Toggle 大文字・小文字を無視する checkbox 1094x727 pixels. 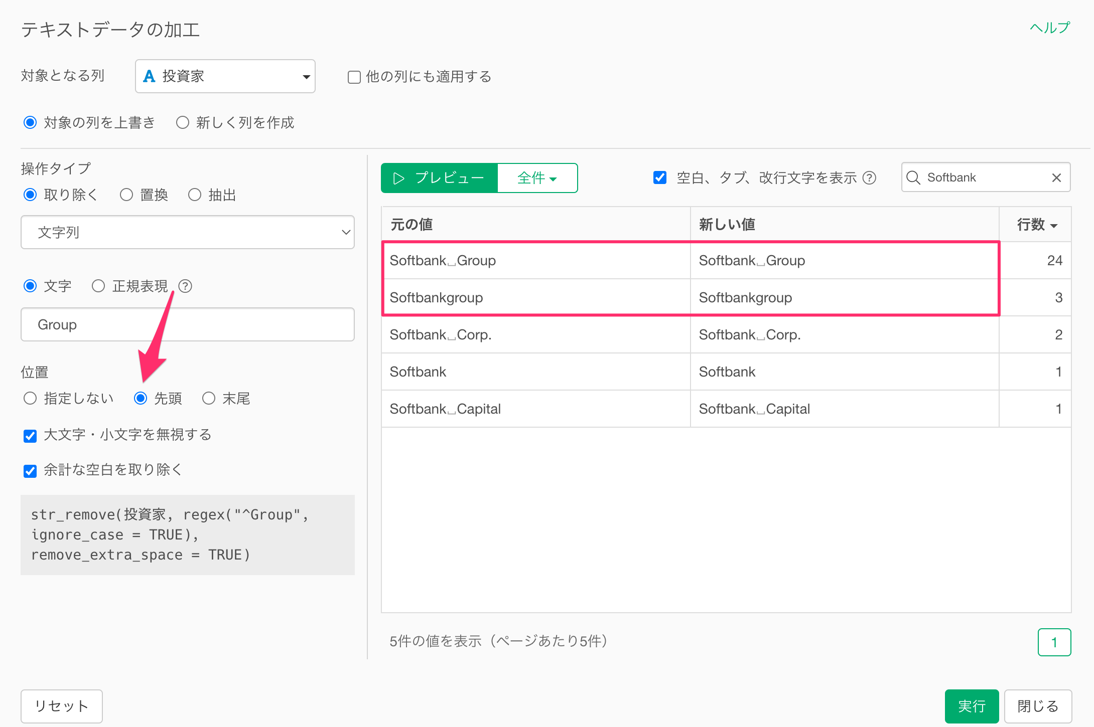pyautogui.click(x=30, y=436)
